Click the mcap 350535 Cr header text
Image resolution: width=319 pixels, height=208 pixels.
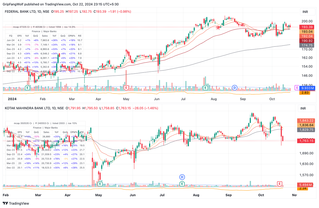click(23, 123)
